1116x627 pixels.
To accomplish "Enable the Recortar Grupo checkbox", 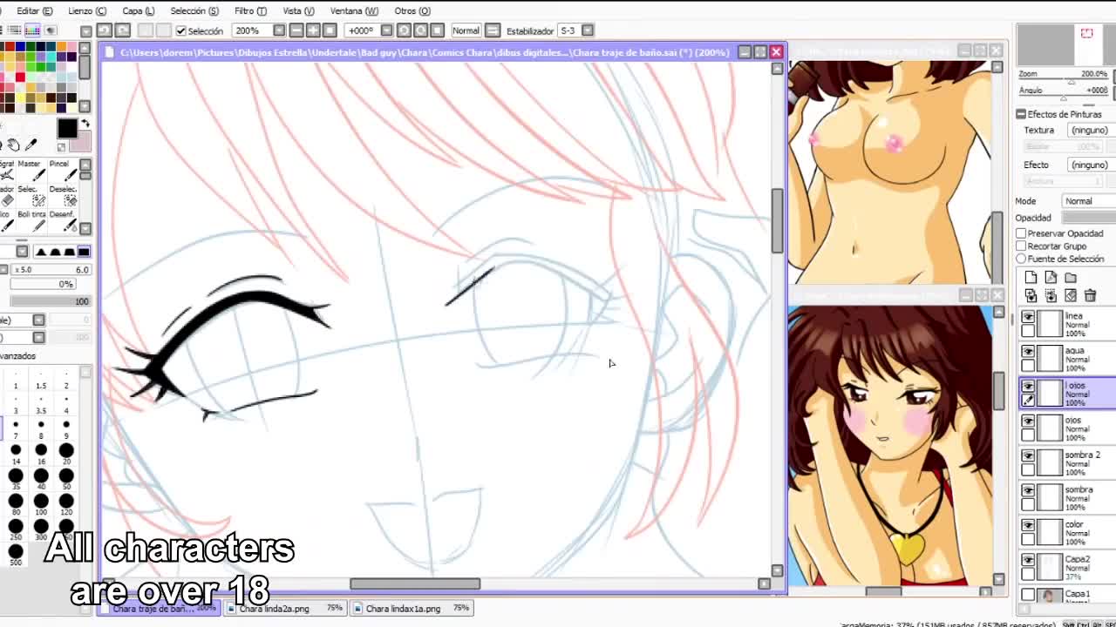I will coord(1021,246).
